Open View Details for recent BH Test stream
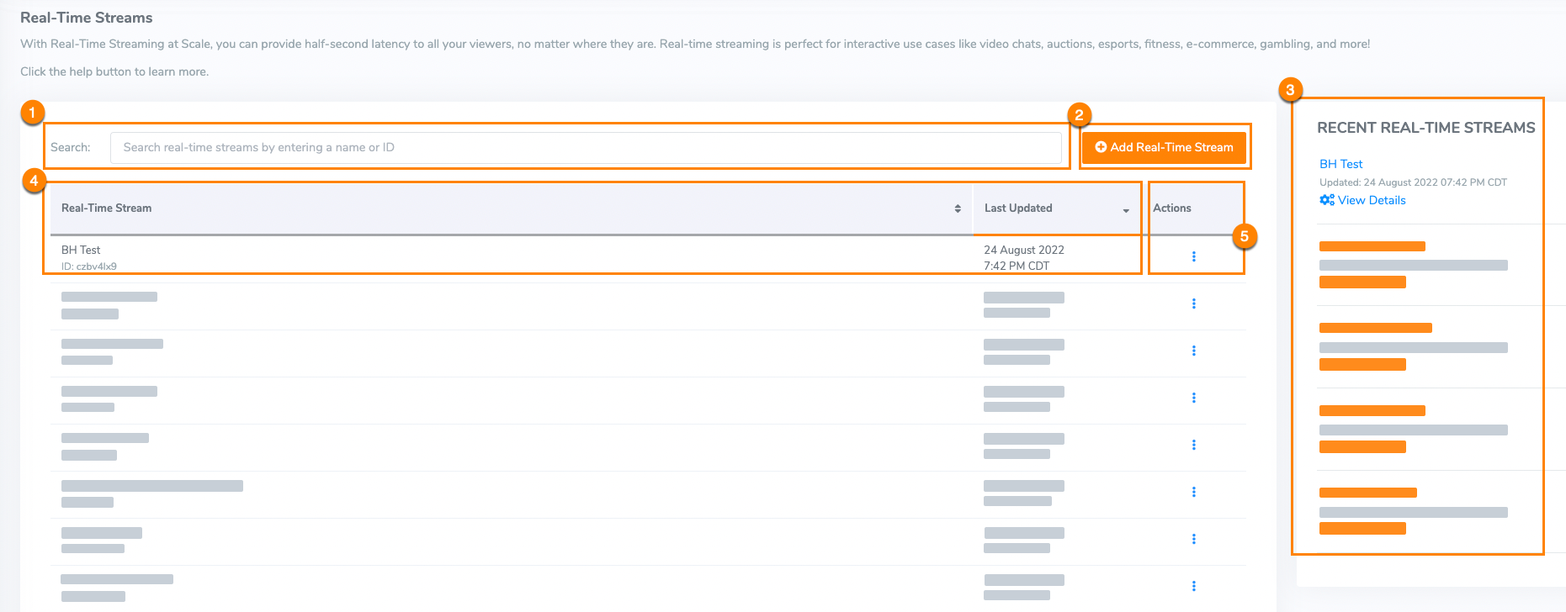This screenshot has width=1566, height=612. [1362, 200]
